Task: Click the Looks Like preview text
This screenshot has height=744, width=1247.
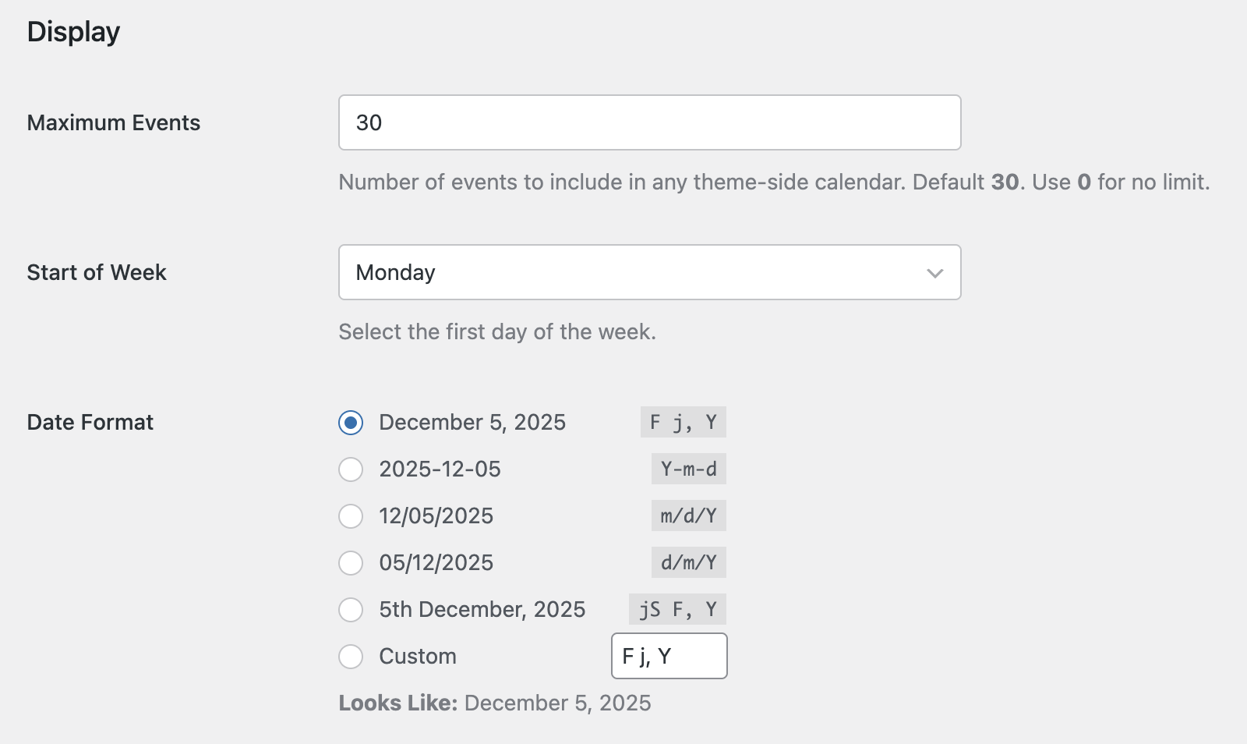Action: [x=494, y=703]
